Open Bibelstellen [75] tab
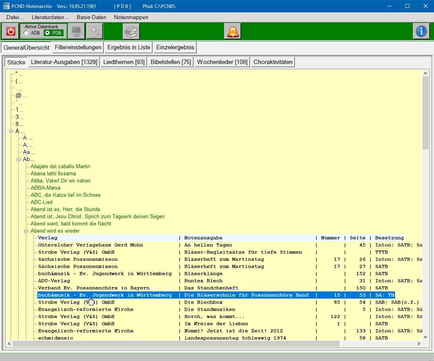This screenshot has height=361, width=434. [x=171, y=62]
